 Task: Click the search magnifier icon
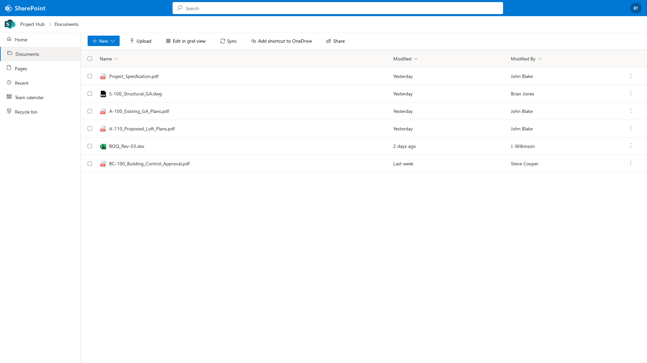[180, 8]
